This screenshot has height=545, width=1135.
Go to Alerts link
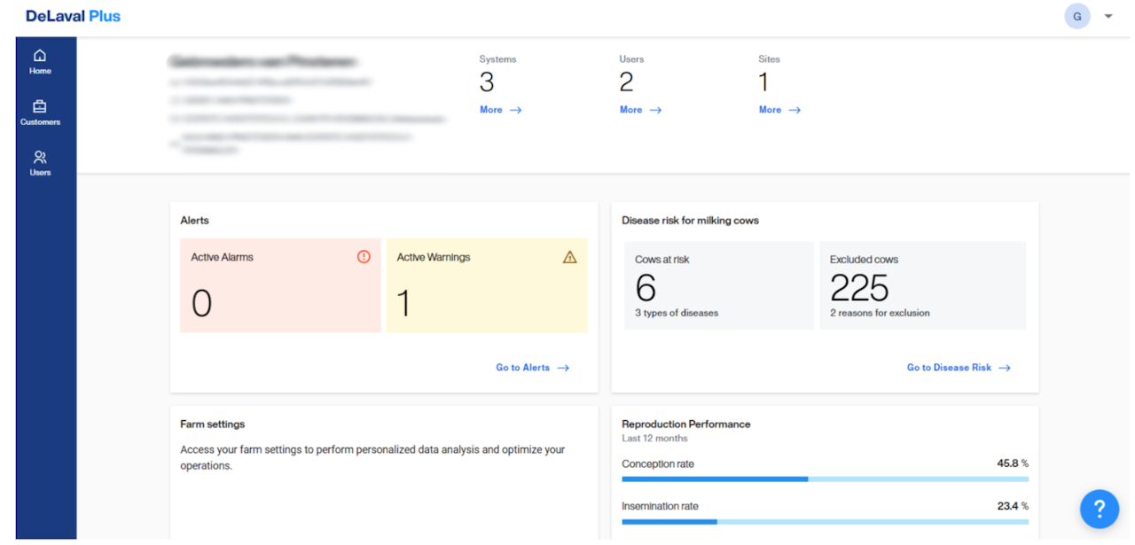pos(532,368)
